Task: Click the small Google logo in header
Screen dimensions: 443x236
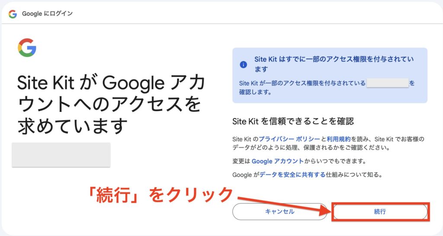Action: click(x=13, y=14)
